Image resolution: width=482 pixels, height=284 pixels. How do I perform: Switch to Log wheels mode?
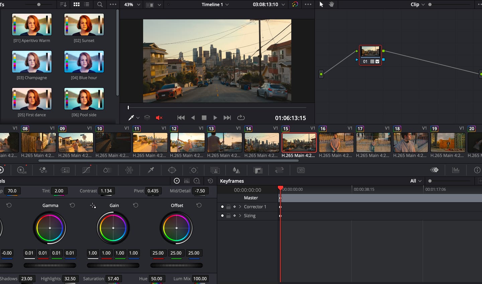tap(197, 181)
